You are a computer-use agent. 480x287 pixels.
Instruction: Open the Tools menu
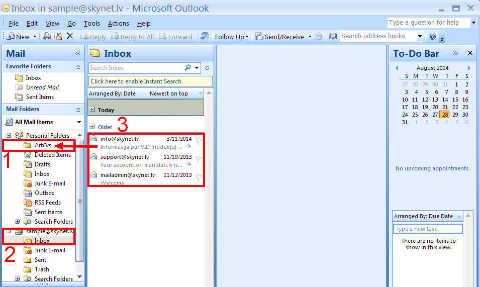(91, 24)
